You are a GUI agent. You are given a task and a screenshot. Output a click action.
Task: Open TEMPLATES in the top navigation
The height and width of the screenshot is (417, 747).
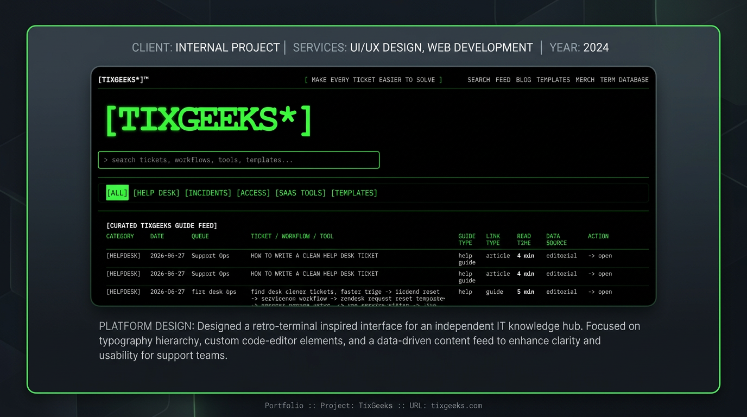tap(553, 80)
